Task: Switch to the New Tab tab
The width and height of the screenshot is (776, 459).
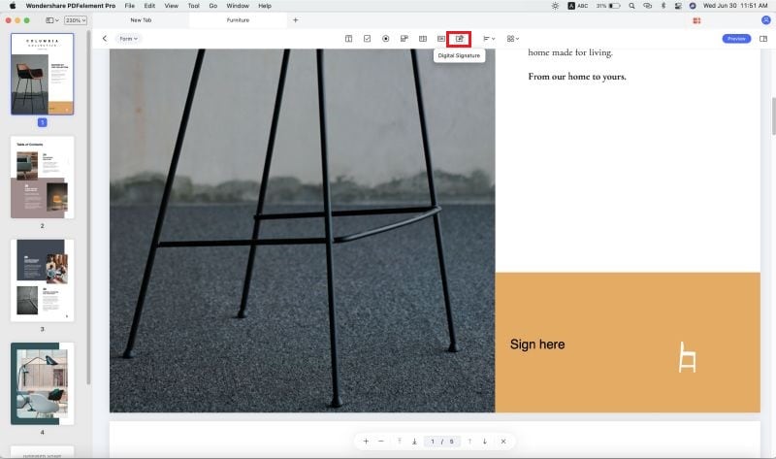Action: tap(141, 20)
